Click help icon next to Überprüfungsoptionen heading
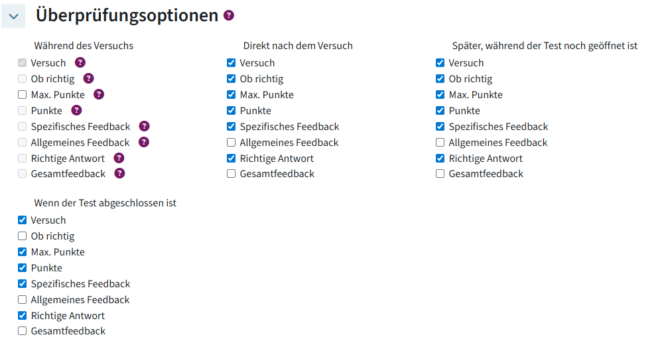This screenshot has height=345, width=668. click(229, 16)
